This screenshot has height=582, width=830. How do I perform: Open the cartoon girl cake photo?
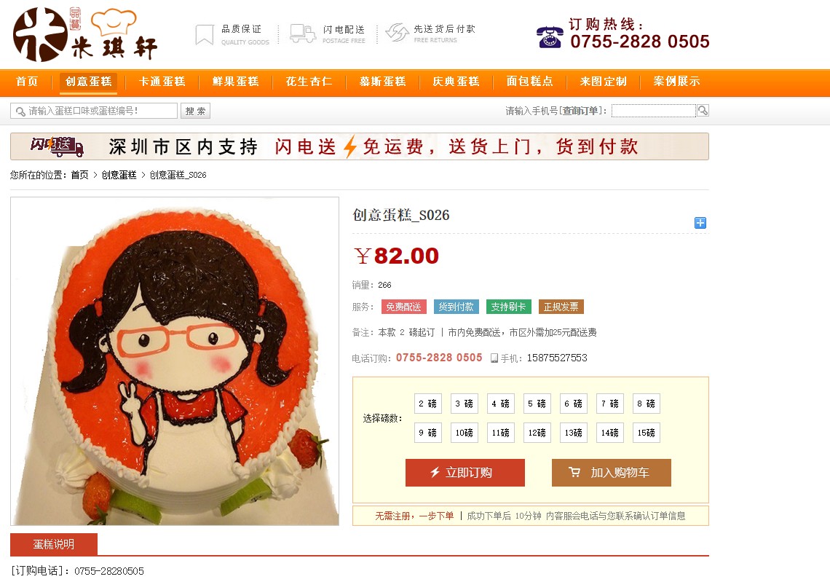pyautogui.click(x=175, y=361)
